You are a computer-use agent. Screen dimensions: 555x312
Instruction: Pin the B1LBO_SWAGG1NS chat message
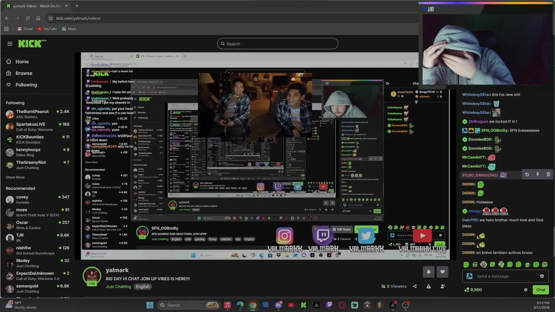click(538, 174)
